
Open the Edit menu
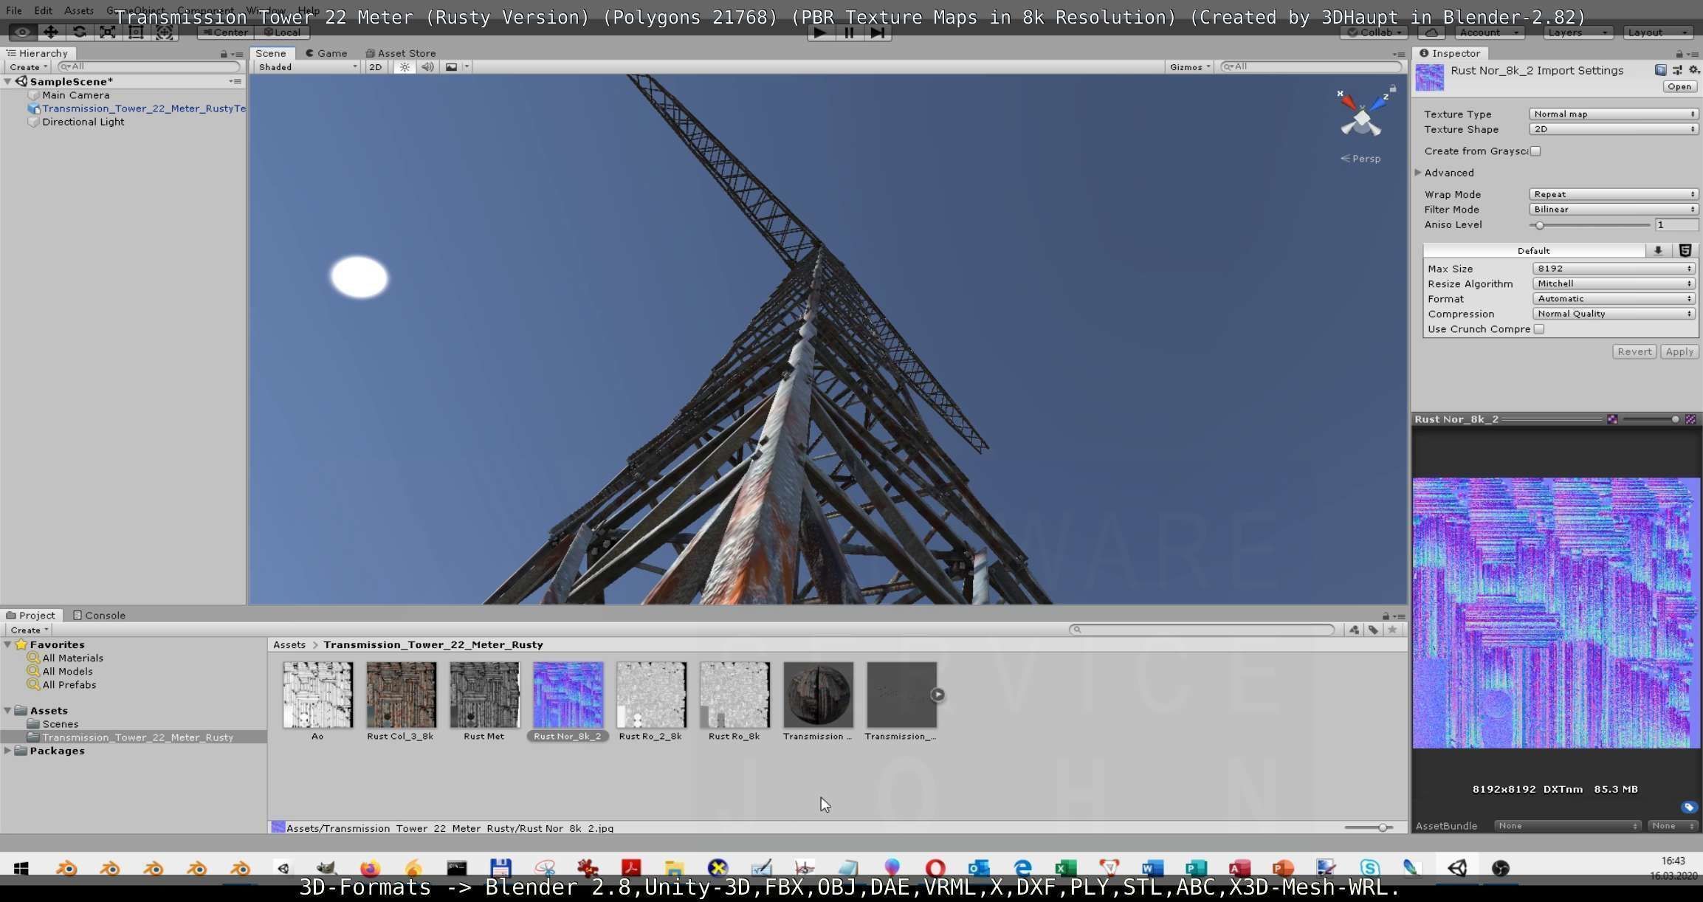pos(43,11)
